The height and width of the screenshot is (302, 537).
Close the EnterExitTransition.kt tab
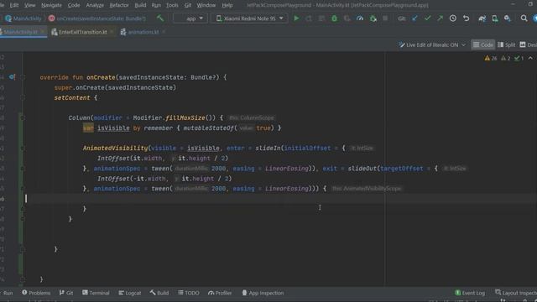pyautogui.click(x=112, y=32)
